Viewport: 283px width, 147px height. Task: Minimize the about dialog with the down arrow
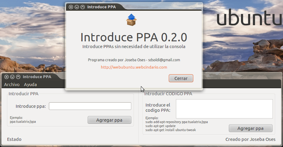pyautogui.click(x=77, y=7)
